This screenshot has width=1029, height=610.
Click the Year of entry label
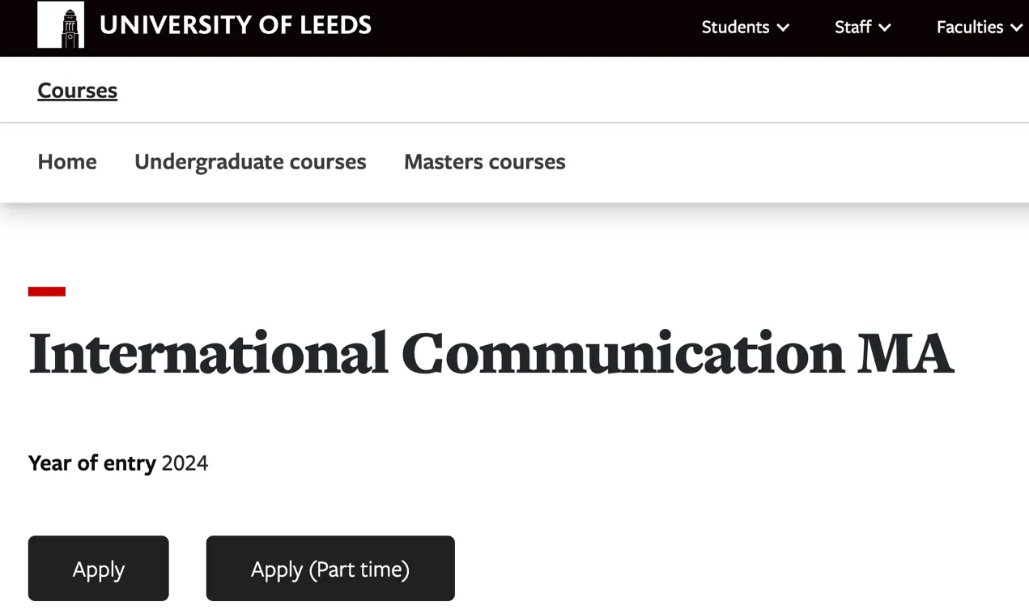(91, 463)
